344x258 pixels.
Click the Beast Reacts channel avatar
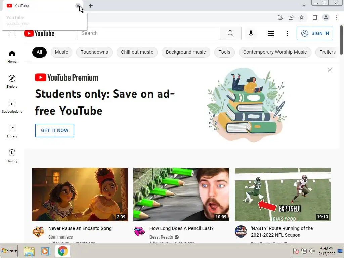tap(139, 231)
